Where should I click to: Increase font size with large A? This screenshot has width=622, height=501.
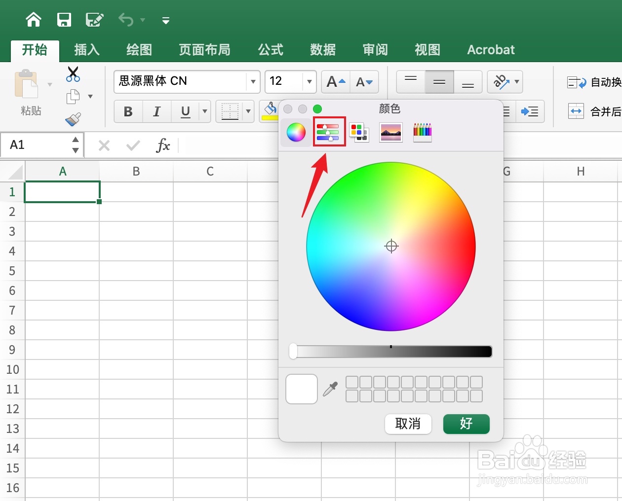336,82
